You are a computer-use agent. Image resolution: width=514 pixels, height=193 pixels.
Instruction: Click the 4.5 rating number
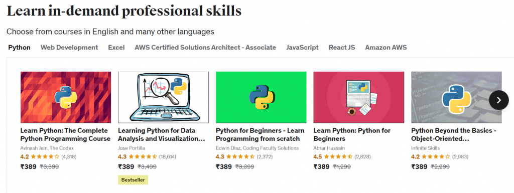coord(318,157)
